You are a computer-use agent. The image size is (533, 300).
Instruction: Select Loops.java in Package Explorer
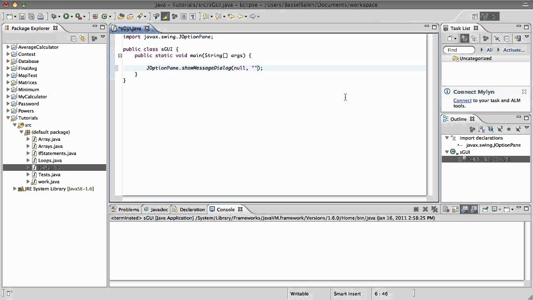point(50,160)
